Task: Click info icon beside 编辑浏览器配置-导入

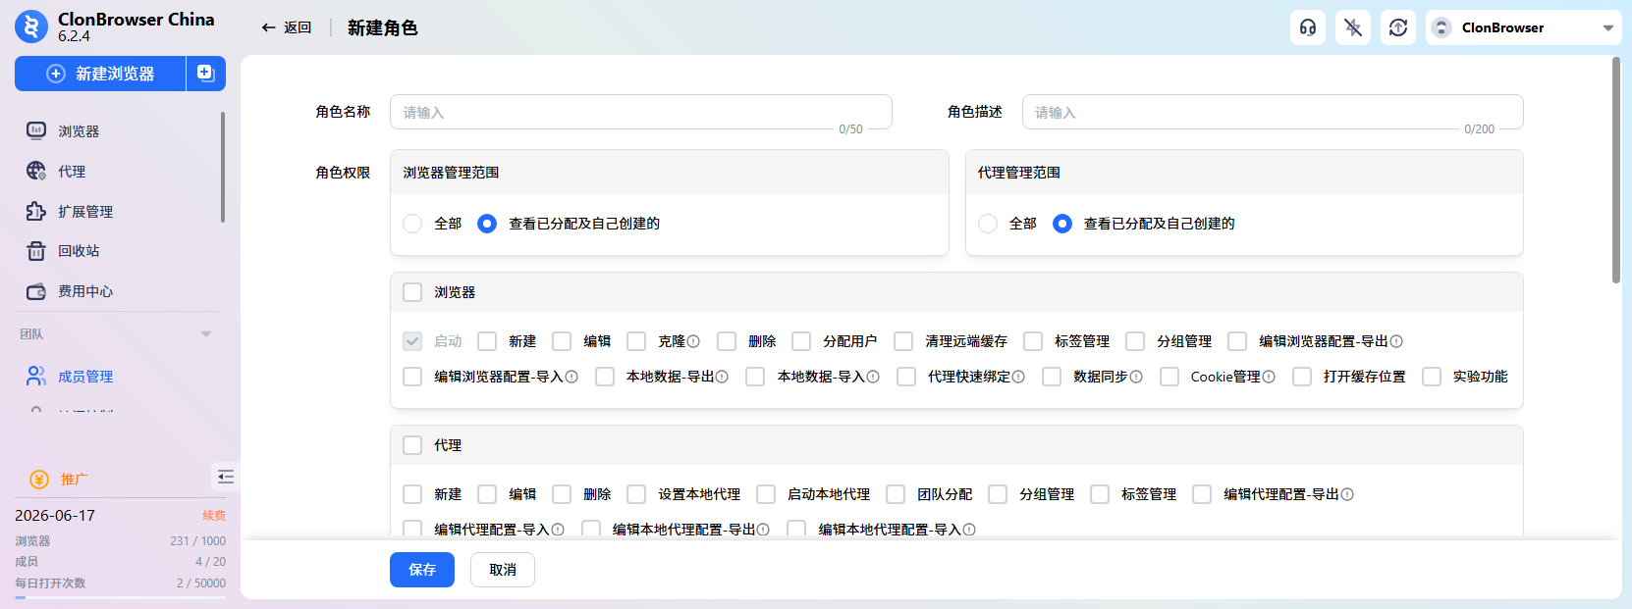Action: (x=571, y=377)
